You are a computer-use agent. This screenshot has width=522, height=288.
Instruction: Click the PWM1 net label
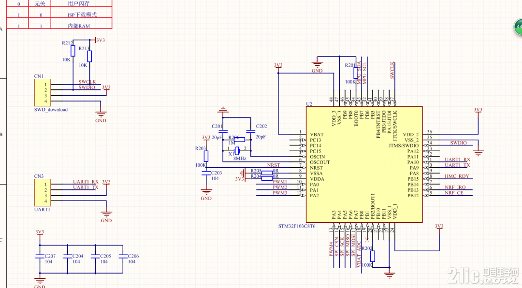pyautogui.click(x=280, y=182)
